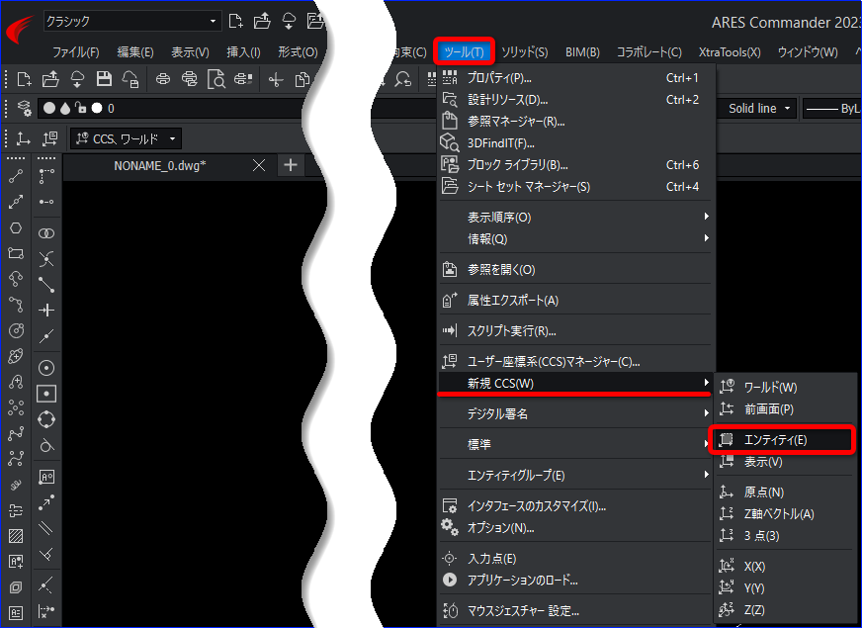Close the NONAME_0.dwg tab
The width and height of the screenshot is (862, 628).
[x=259, y=165]
